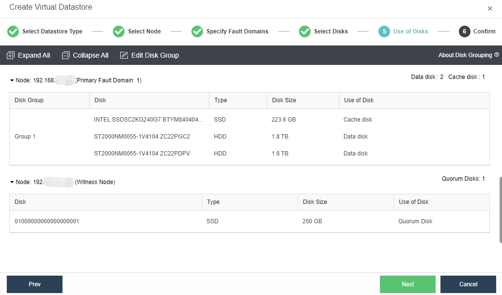Screen dimensions: 502x295
Task: Close the Create Virtual Datastore dialog
Action: 489,9
